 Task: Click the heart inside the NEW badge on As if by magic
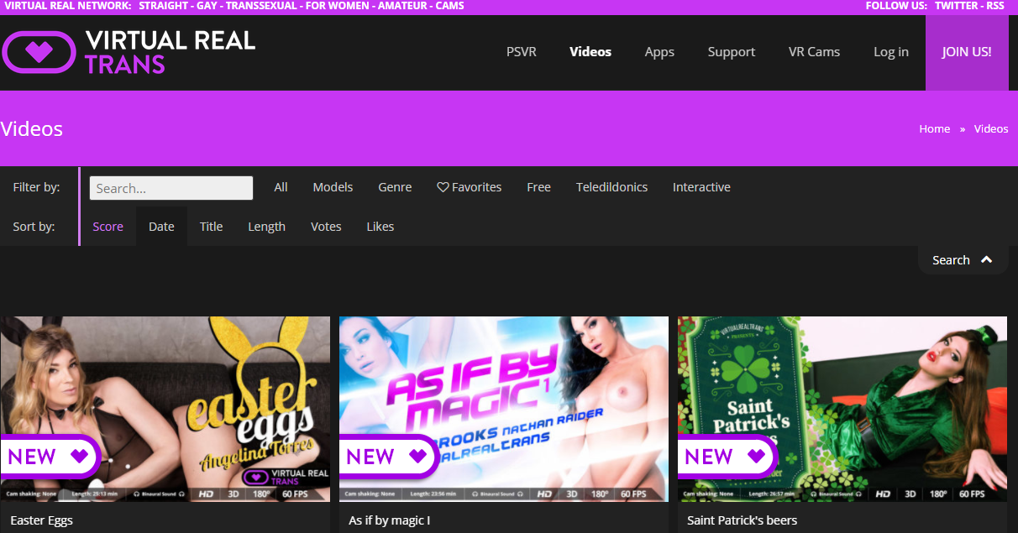(x=417, y=456)
